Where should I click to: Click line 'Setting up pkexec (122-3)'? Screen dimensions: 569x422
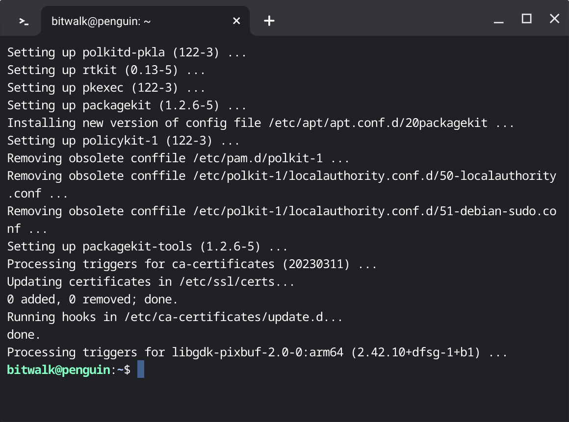coord(106,88)
